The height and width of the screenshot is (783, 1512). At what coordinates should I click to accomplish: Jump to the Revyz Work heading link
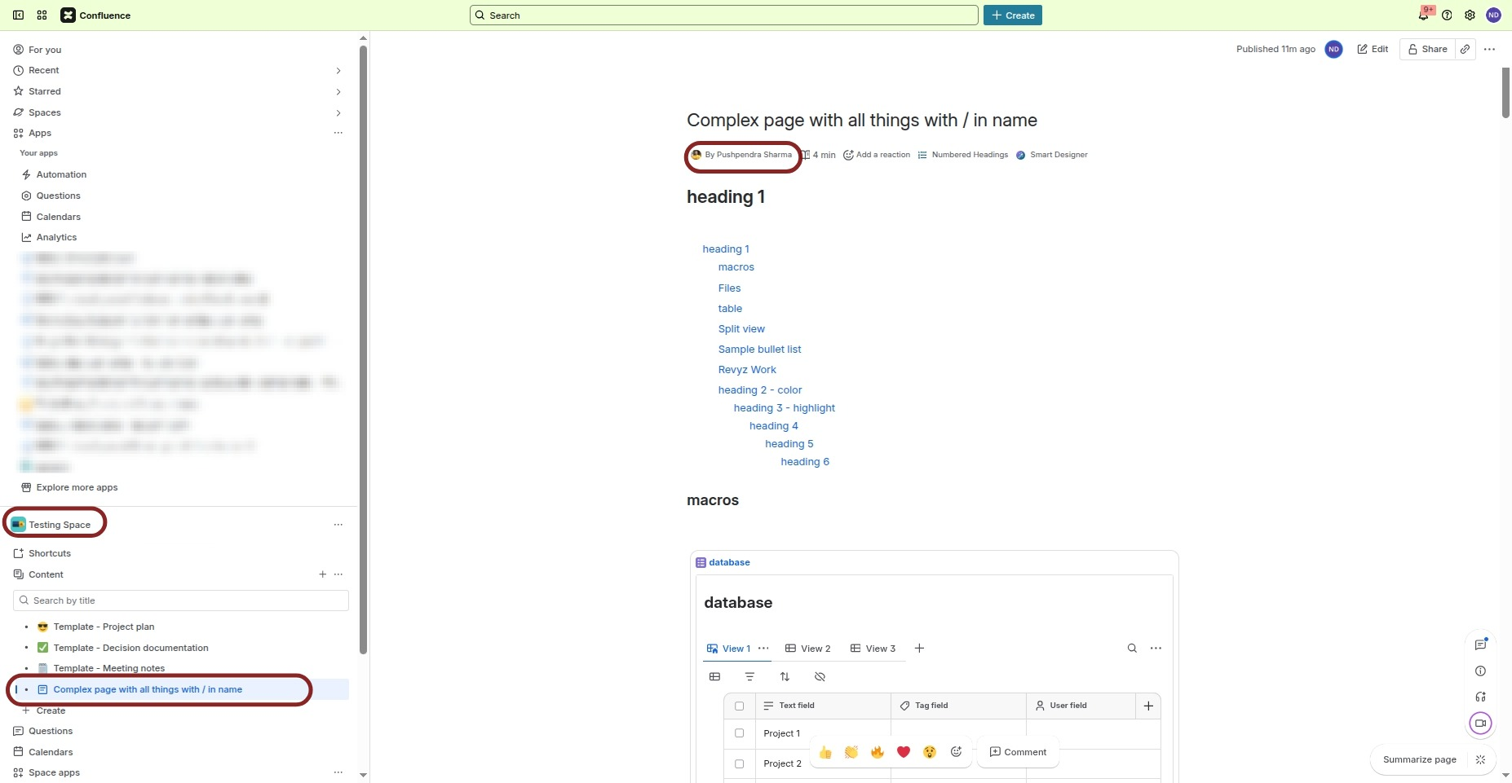(x=746, y=370)
